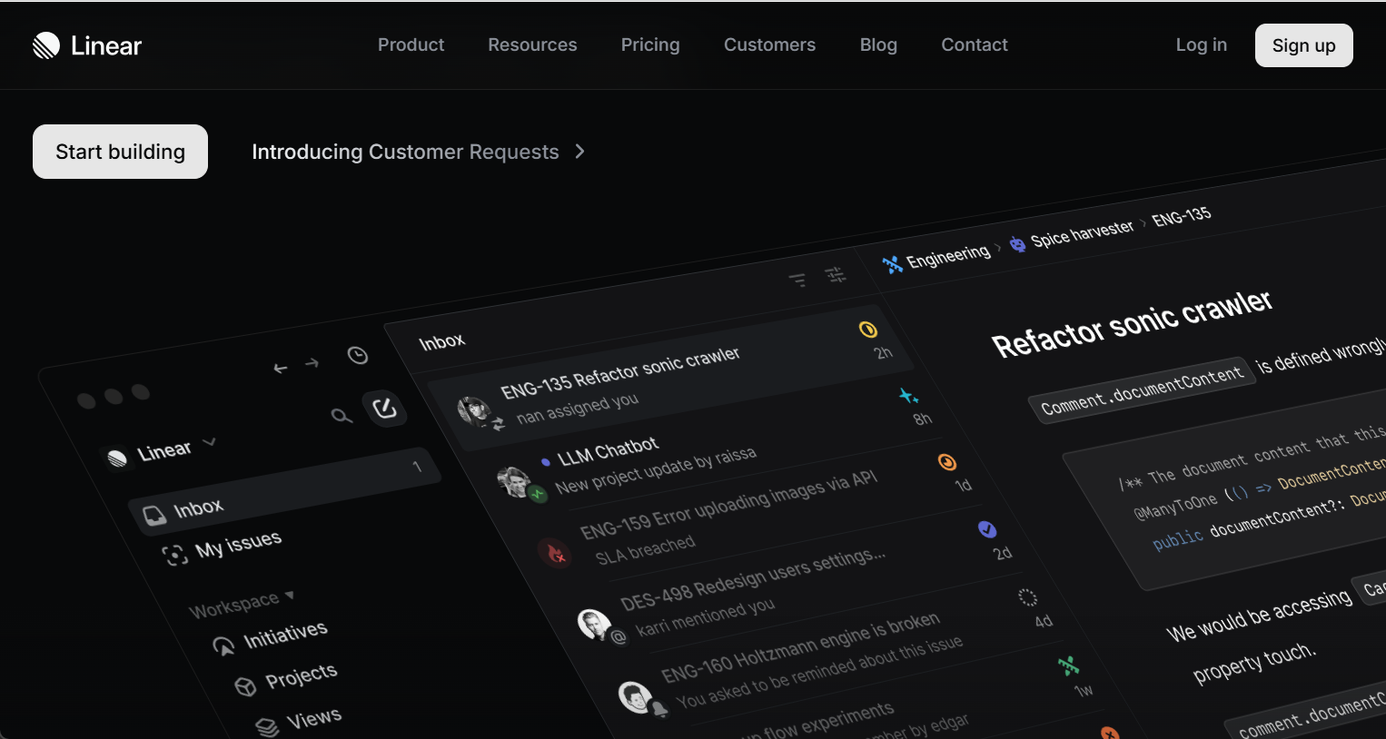
Task: Click Engineering breadcrumb
Action: pyautogui.click(x=948, y=256)
